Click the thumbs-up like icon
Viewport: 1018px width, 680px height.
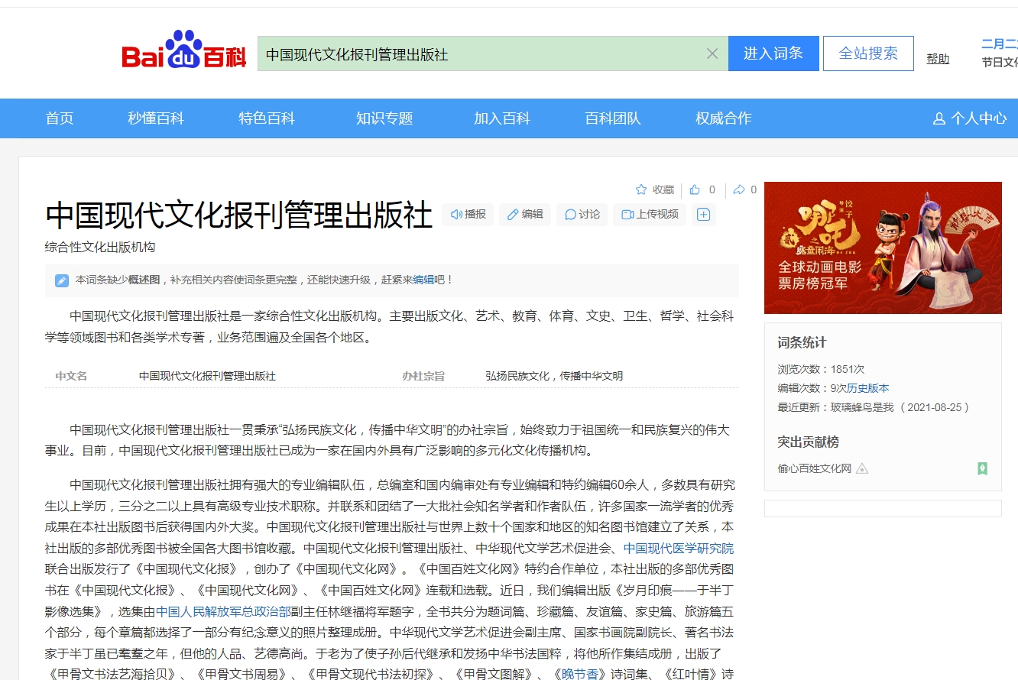(696, 189)
